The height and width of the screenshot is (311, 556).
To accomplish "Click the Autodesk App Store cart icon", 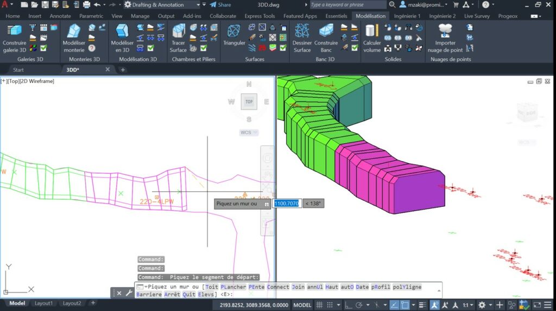I will [456, 4].
